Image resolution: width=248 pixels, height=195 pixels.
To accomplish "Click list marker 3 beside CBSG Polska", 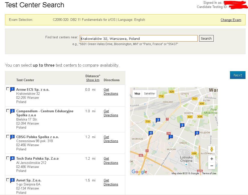I will pyautogui.click(x=12, y=137).
